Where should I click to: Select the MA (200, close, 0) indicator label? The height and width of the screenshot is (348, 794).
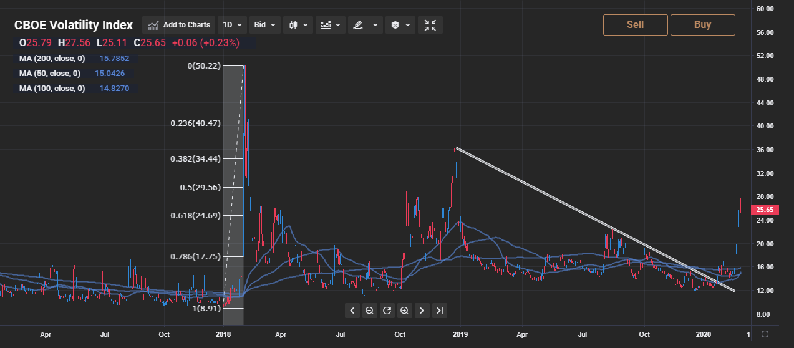coord(52,59)
